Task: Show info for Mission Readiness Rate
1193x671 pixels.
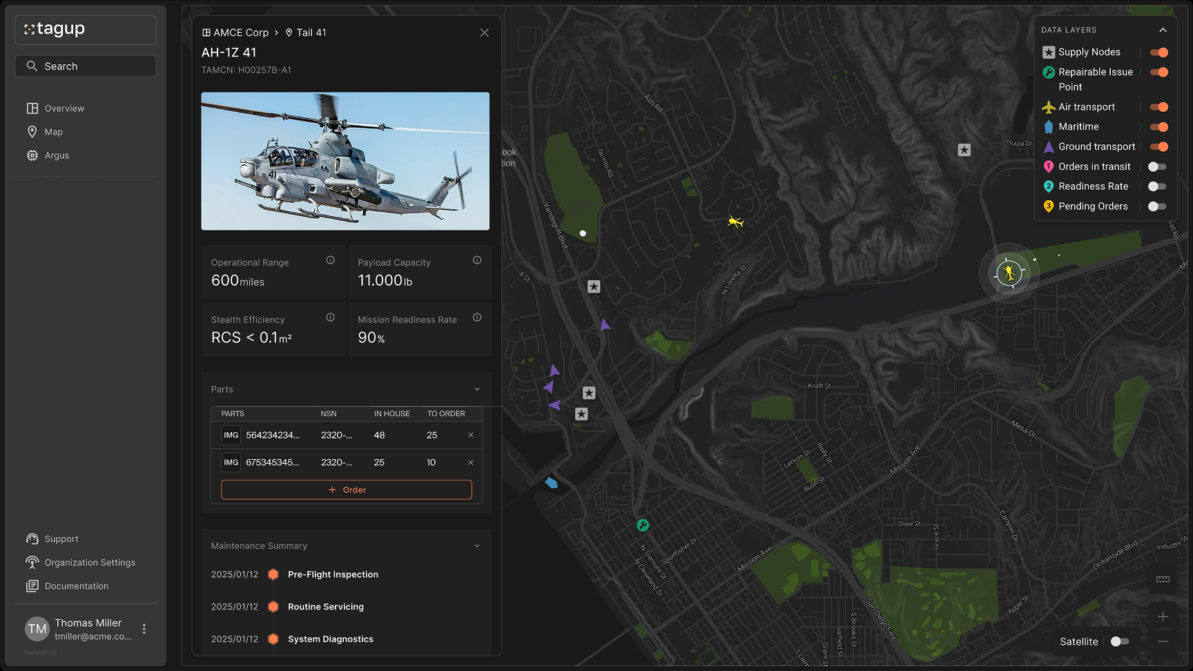Action: (477, 318)
